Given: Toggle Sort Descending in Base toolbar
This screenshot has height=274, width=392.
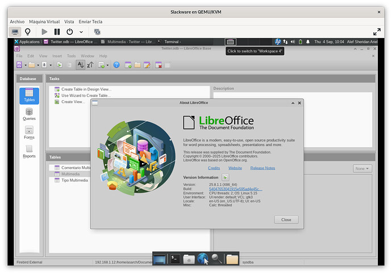Looking at the screenshot, I should pyautogui.click(x=90, y=65).
